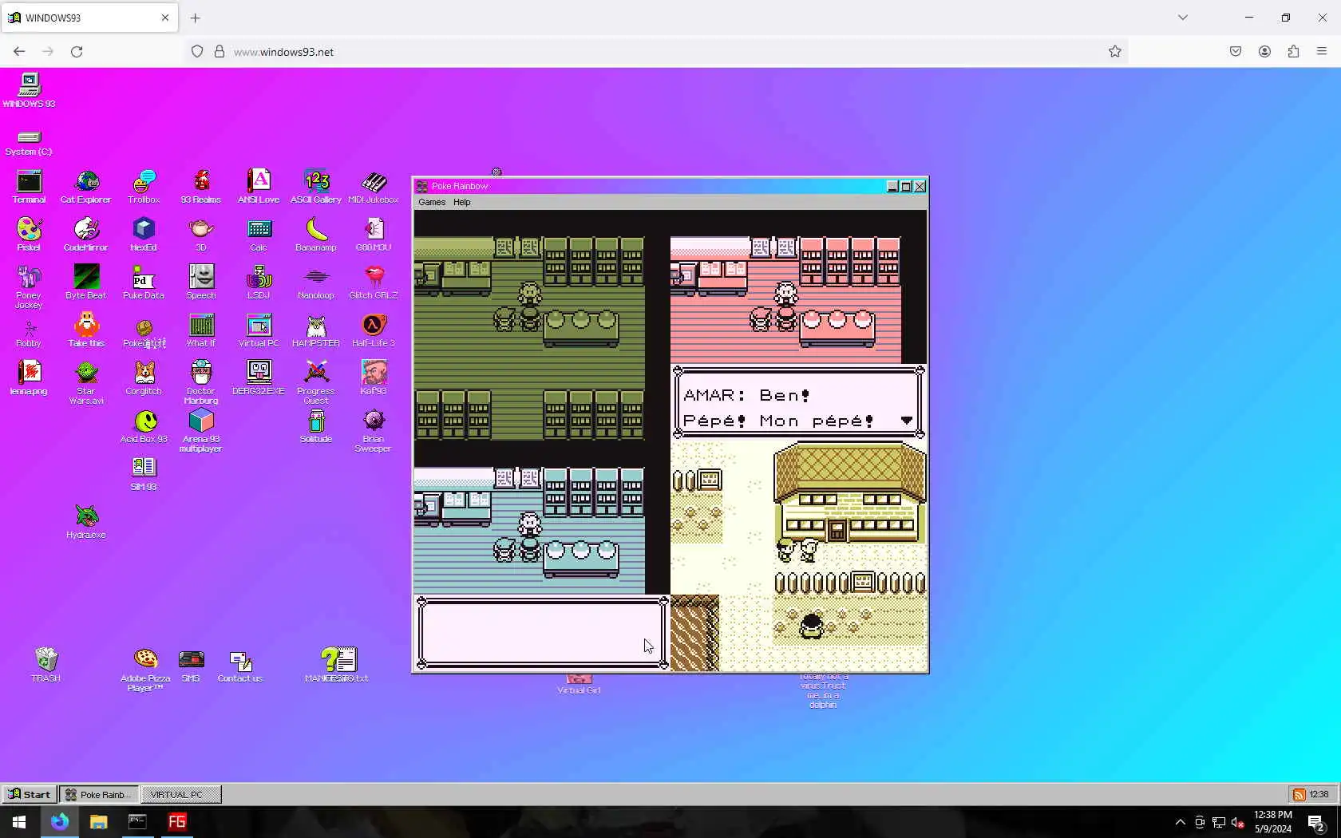Click the Windows 93 Start button

point(30,794)
